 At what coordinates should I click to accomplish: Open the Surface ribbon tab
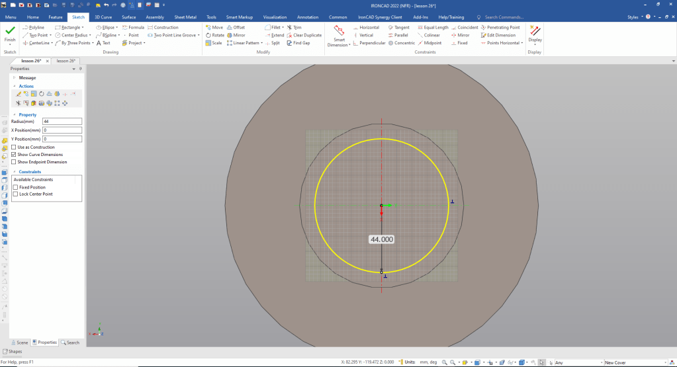point(128,17)
